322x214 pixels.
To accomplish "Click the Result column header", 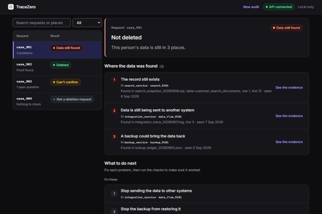I will click(55, 36).
